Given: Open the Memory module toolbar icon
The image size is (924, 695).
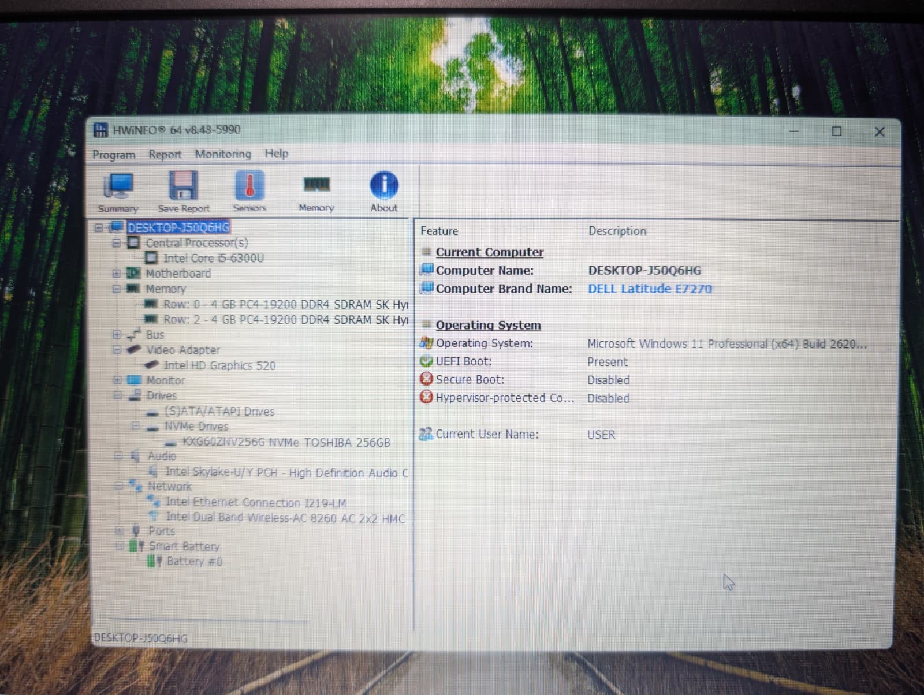Looking at the screenshot, I should tap(316, 185).
